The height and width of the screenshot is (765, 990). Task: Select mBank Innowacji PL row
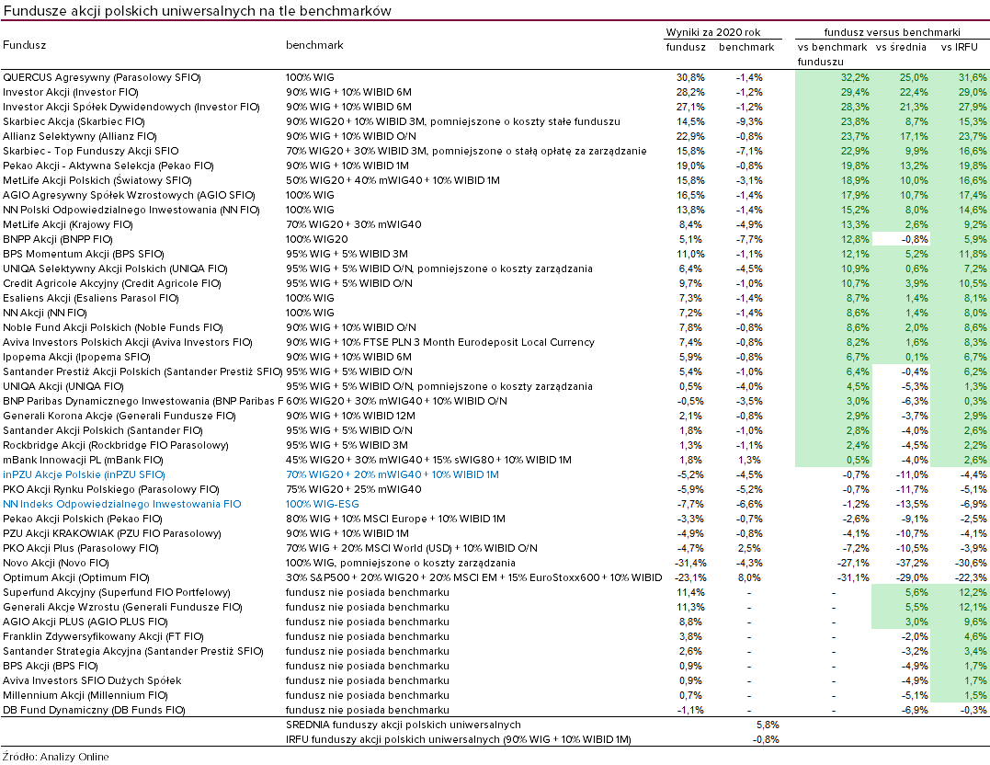[84, 460]
